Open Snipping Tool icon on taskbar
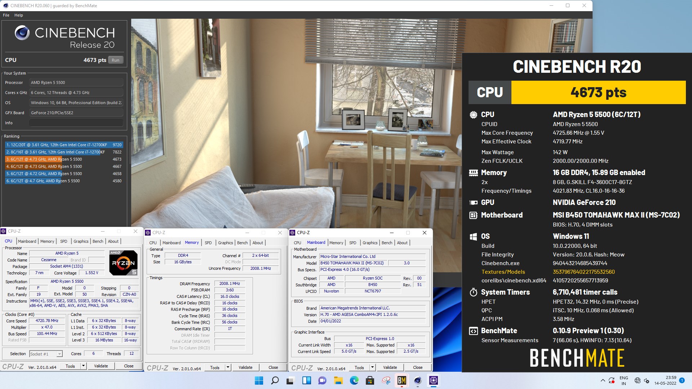 (386, 380)
